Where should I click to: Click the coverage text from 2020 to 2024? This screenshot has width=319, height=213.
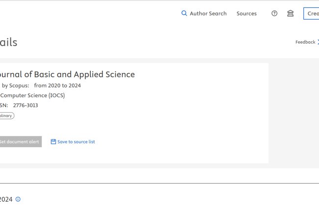57,85
